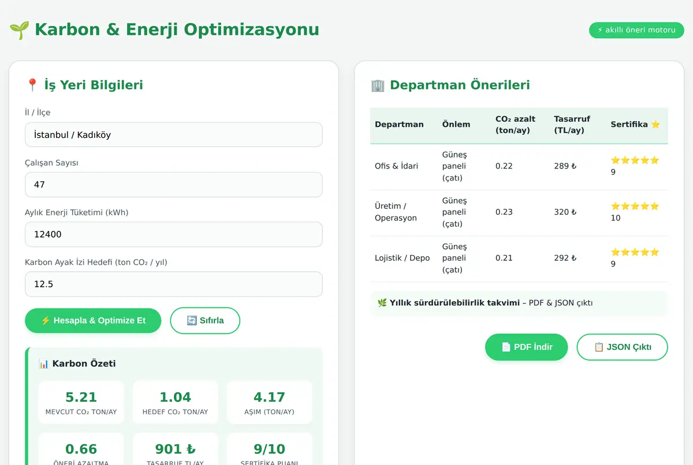This screenshot has width=693, height=465.
Task: Click the Sıfırla button
Action: click(x=205, y=320)
